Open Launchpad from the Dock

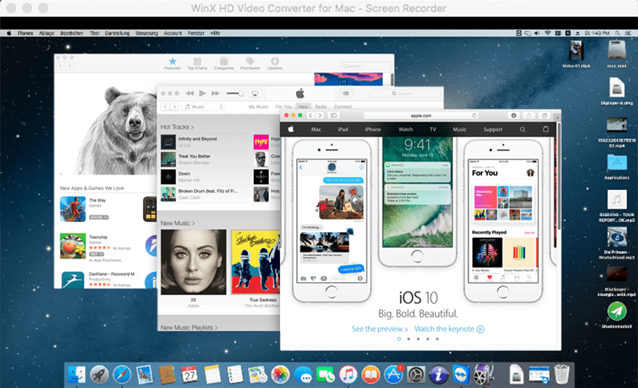pos(99,374)
